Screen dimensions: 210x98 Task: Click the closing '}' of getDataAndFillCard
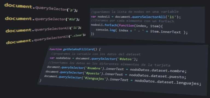(40, 81)
